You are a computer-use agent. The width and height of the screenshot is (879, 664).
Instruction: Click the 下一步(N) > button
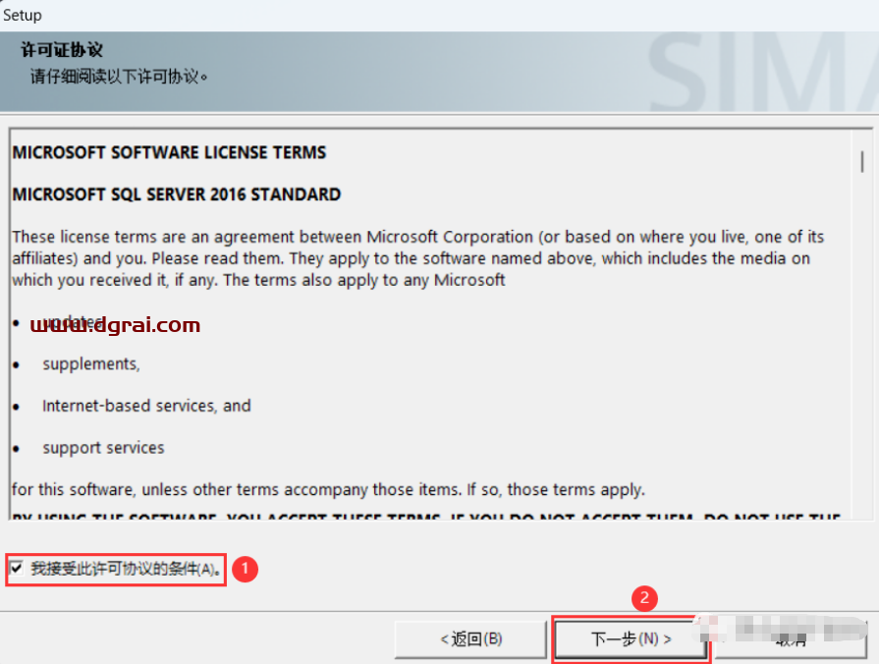point(631,639)
